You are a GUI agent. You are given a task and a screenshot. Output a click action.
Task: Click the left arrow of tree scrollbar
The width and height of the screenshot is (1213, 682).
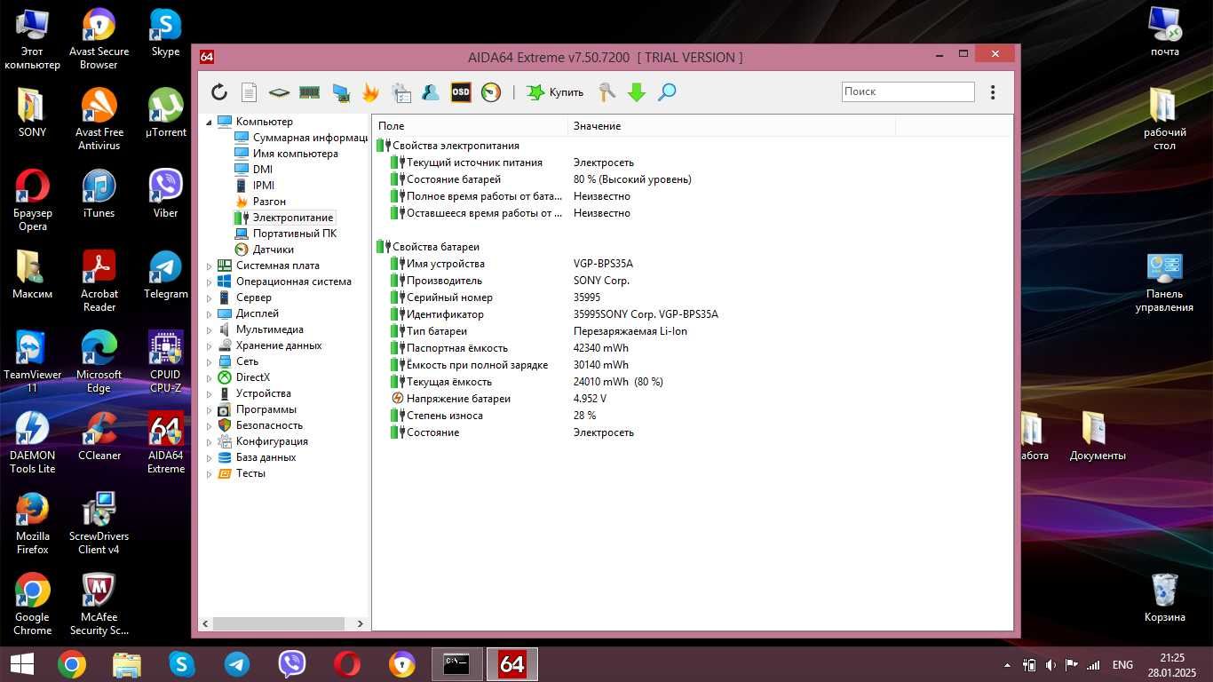(207, 624)
